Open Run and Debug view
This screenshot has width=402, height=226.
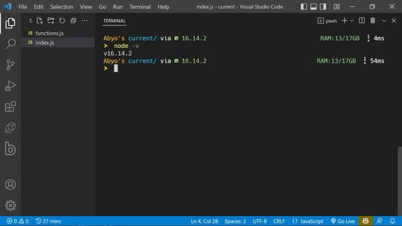click(10, 86)
